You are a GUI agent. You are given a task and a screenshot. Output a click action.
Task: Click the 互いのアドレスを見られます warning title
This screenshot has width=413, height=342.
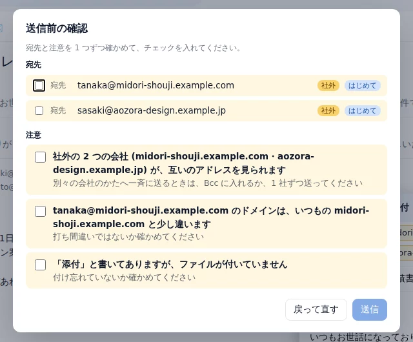coord(183,163)
